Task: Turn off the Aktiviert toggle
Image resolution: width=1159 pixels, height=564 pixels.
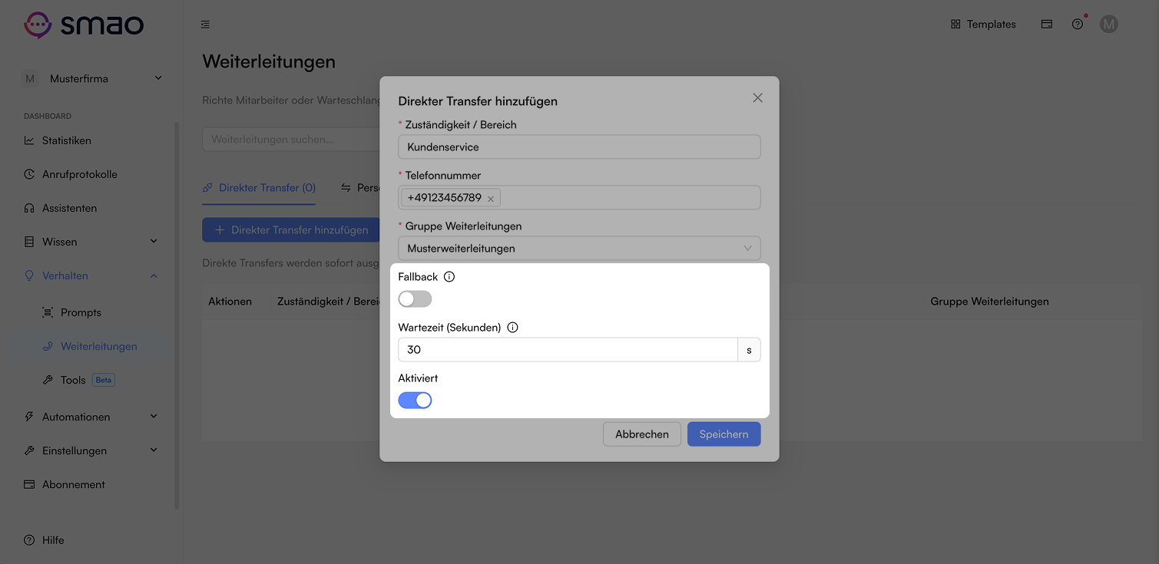Action: point(415,400)
